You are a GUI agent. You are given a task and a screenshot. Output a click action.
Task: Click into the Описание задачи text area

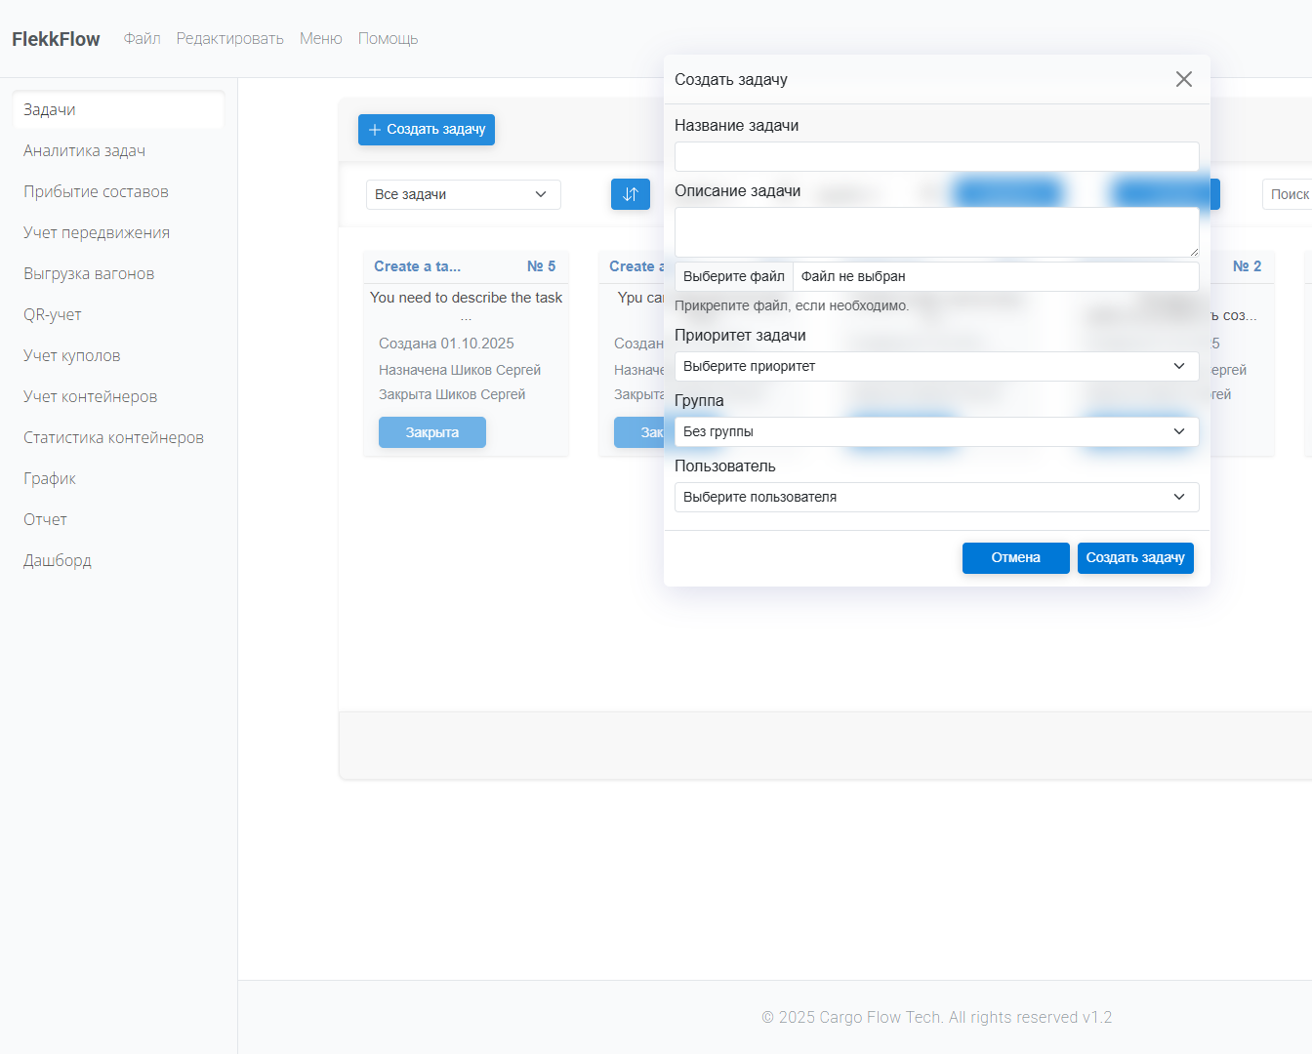click(x=935, y=232)
